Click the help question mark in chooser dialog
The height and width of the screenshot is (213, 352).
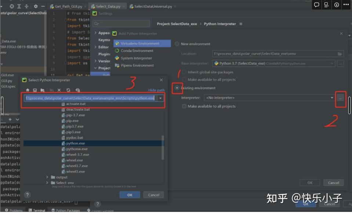tap(28, 195)
